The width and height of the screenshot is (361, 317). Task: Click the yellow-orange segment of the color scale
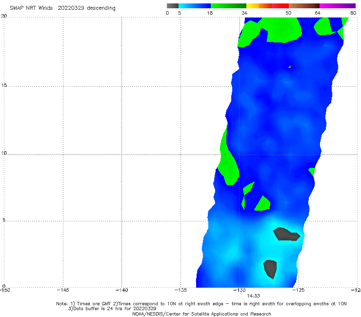pos(259,6)
